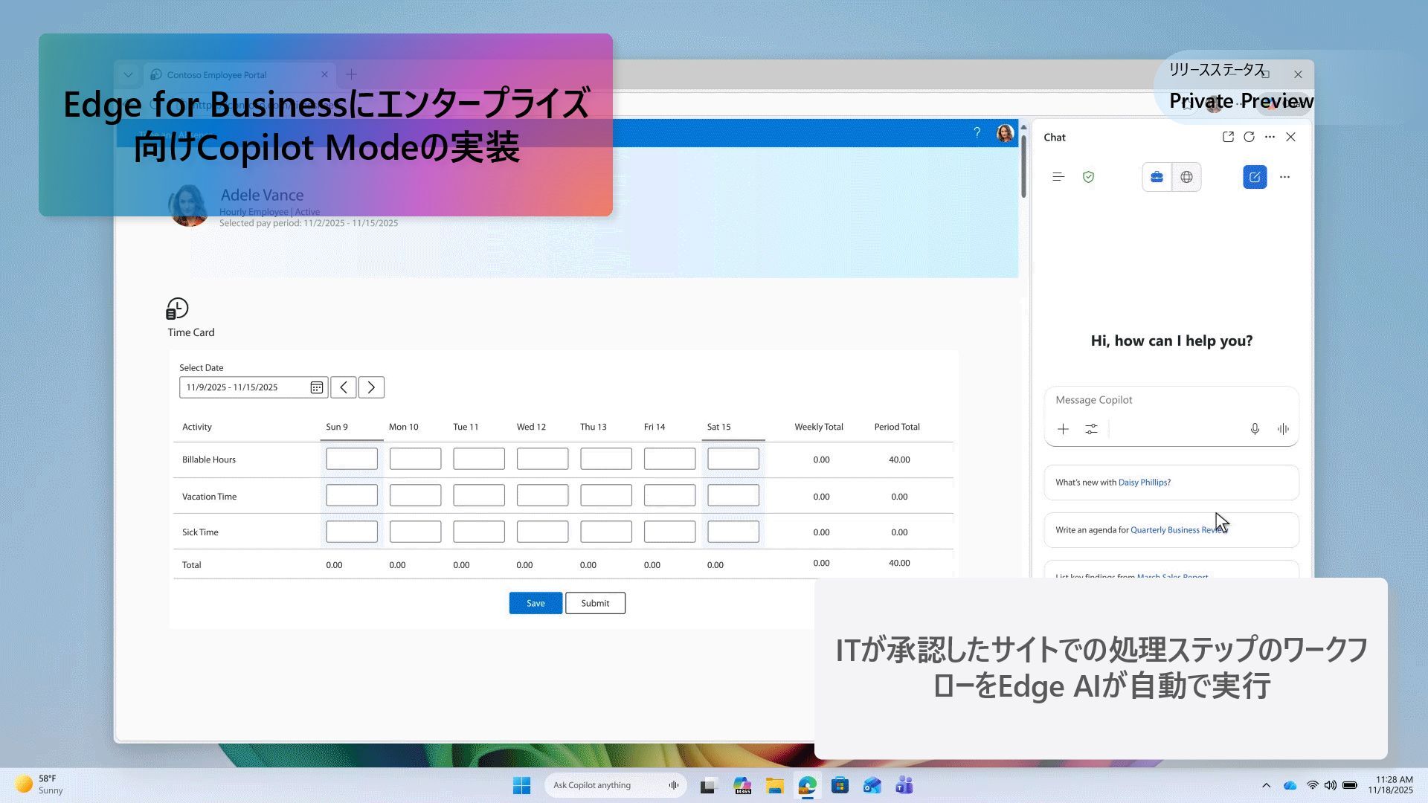Open the three-dot more options menu beside the compose icon

[x=1284, y=177]
